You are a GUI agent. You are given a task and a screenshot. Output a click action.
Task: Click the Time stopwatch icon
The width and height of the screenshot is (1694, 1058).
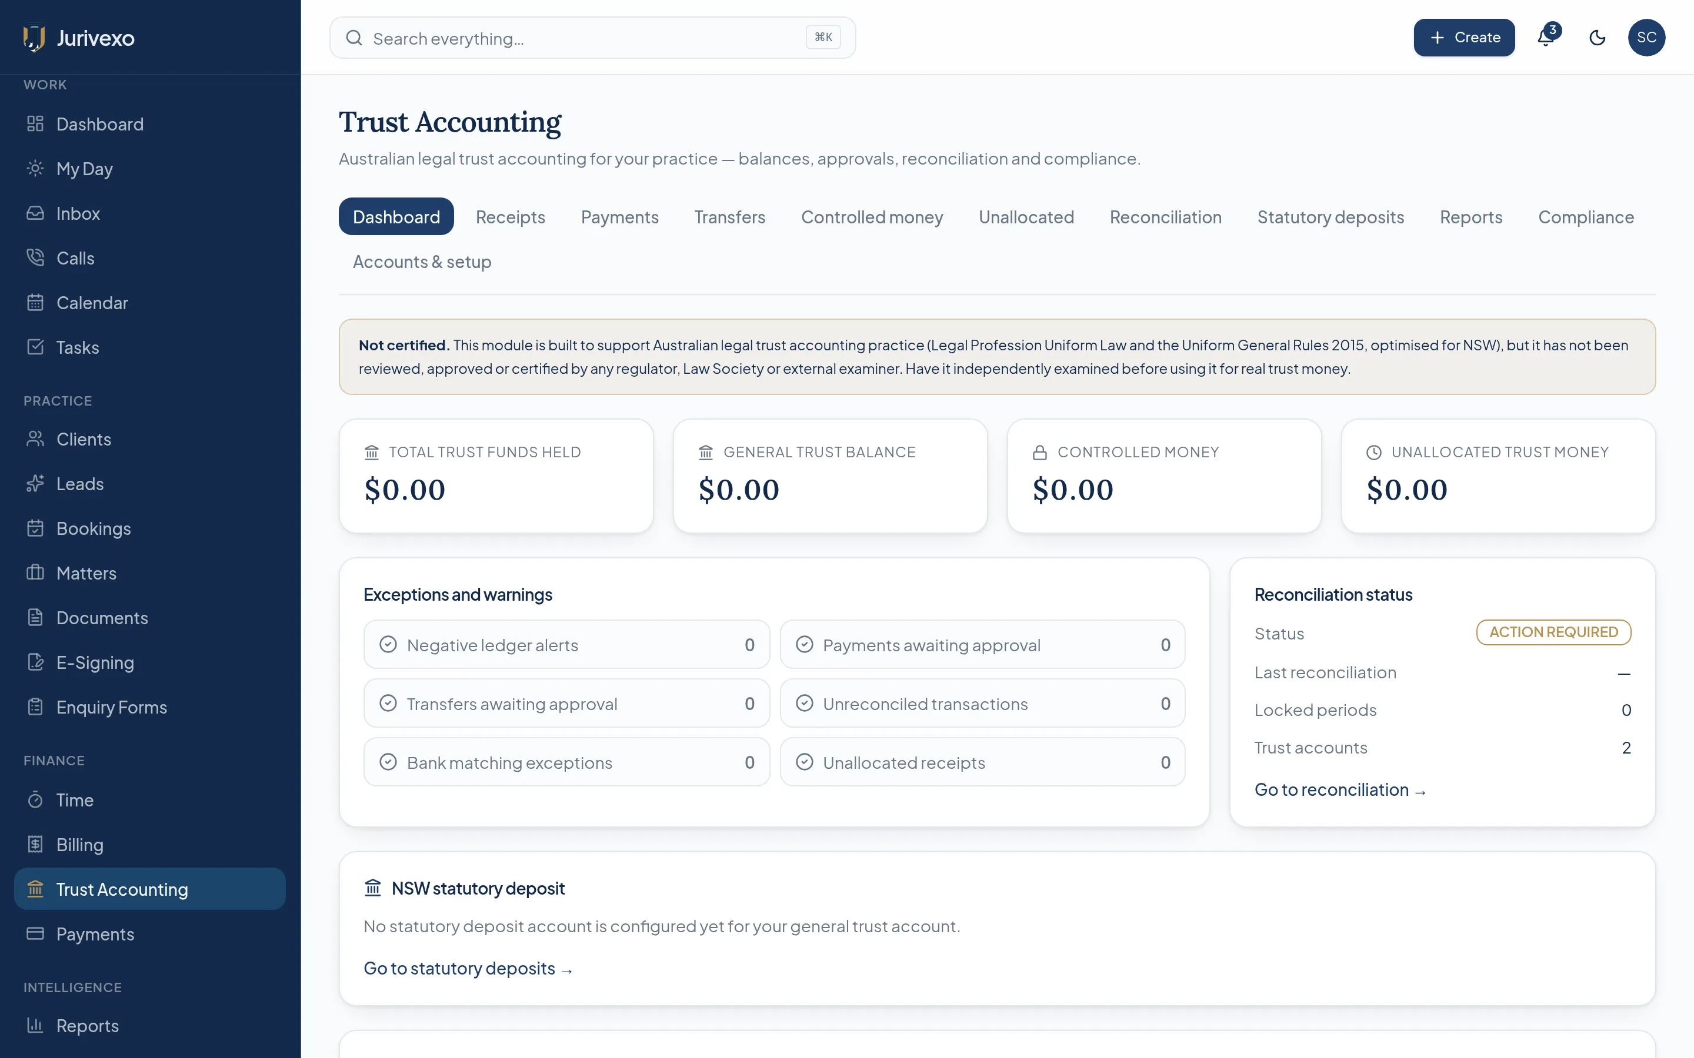(35, 800)
